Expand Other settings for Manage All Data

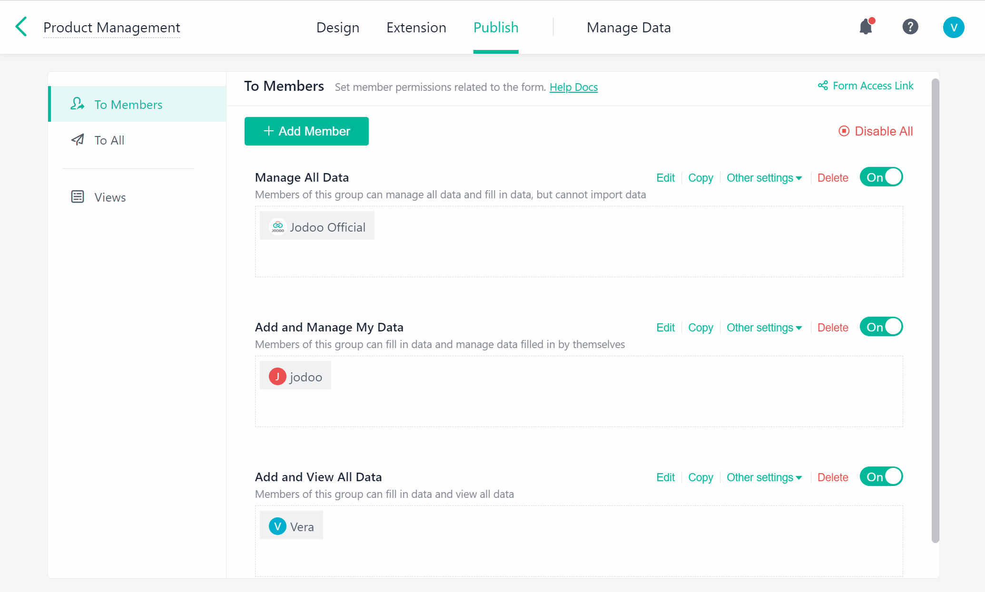(x=764, y=178)
